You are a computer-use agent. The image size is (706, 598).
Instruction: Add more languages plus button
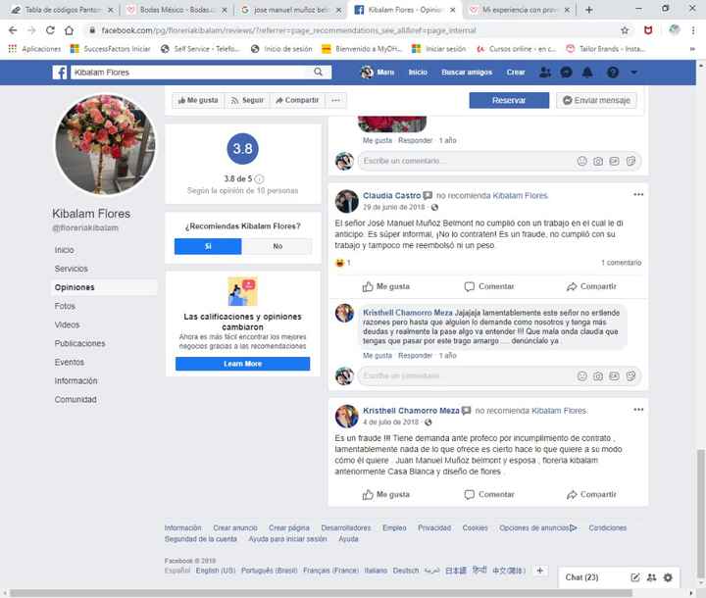tap(540, 571)
